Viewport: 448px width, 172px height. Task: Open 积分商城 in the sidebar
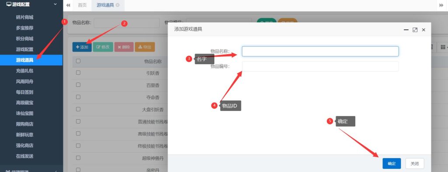point(24,39)
